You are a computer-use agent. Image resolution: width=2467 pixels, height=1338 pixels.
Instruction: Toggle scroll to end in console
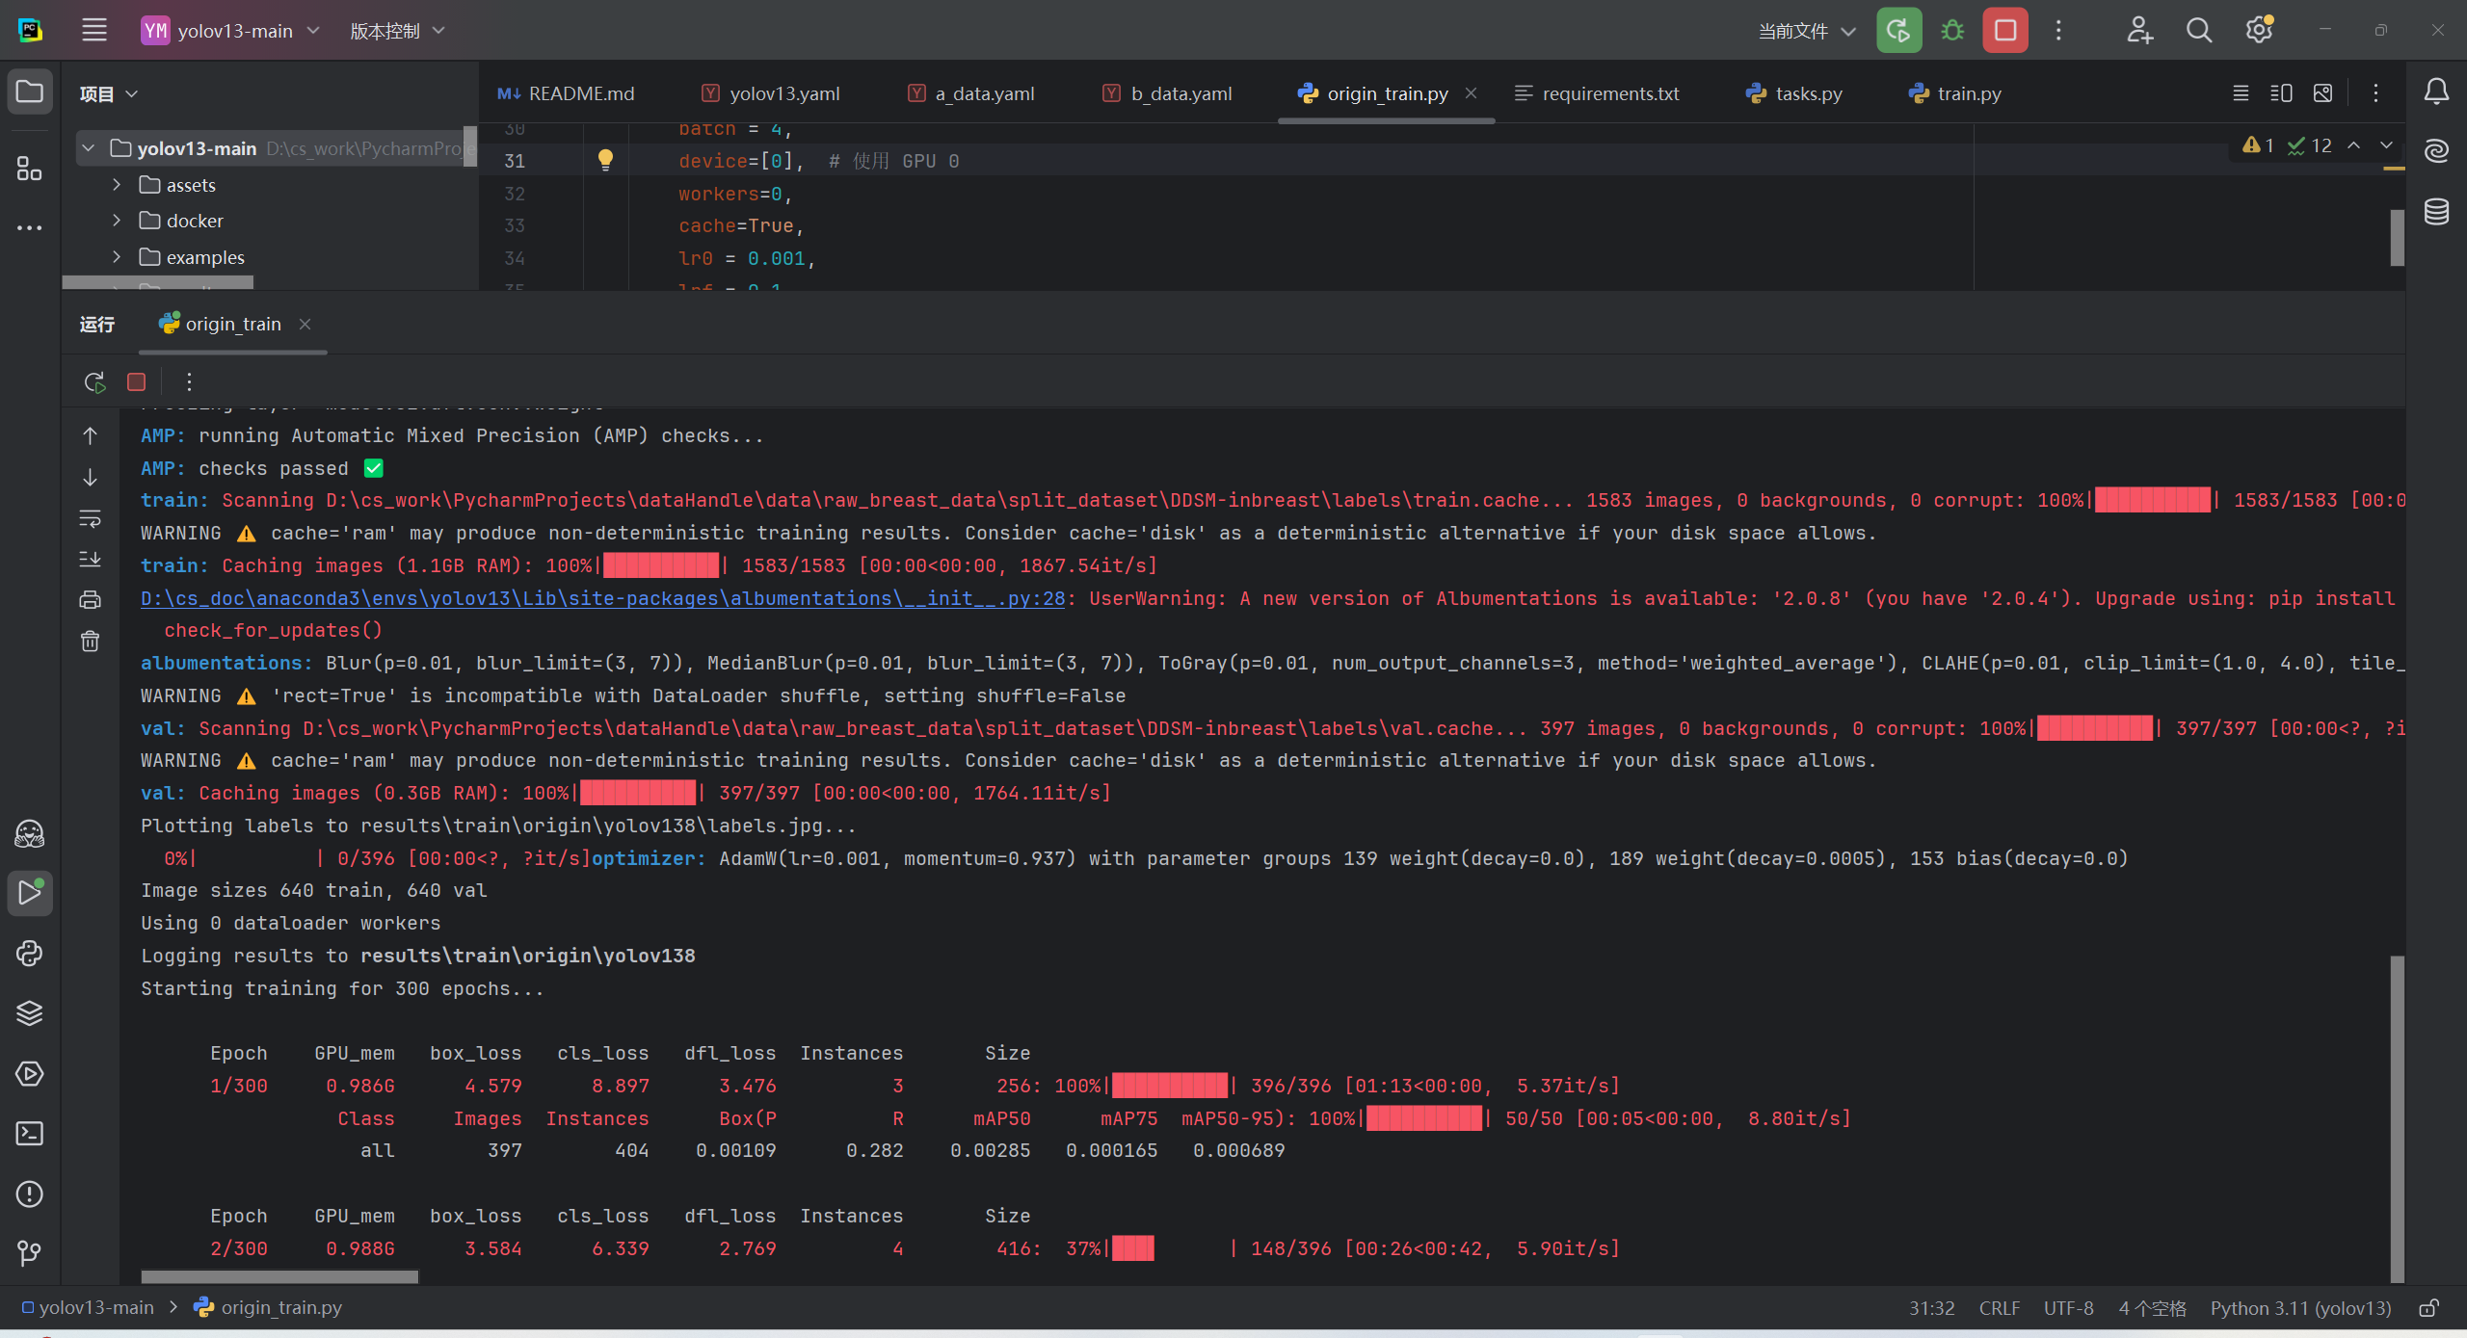(x=90, y=559)
